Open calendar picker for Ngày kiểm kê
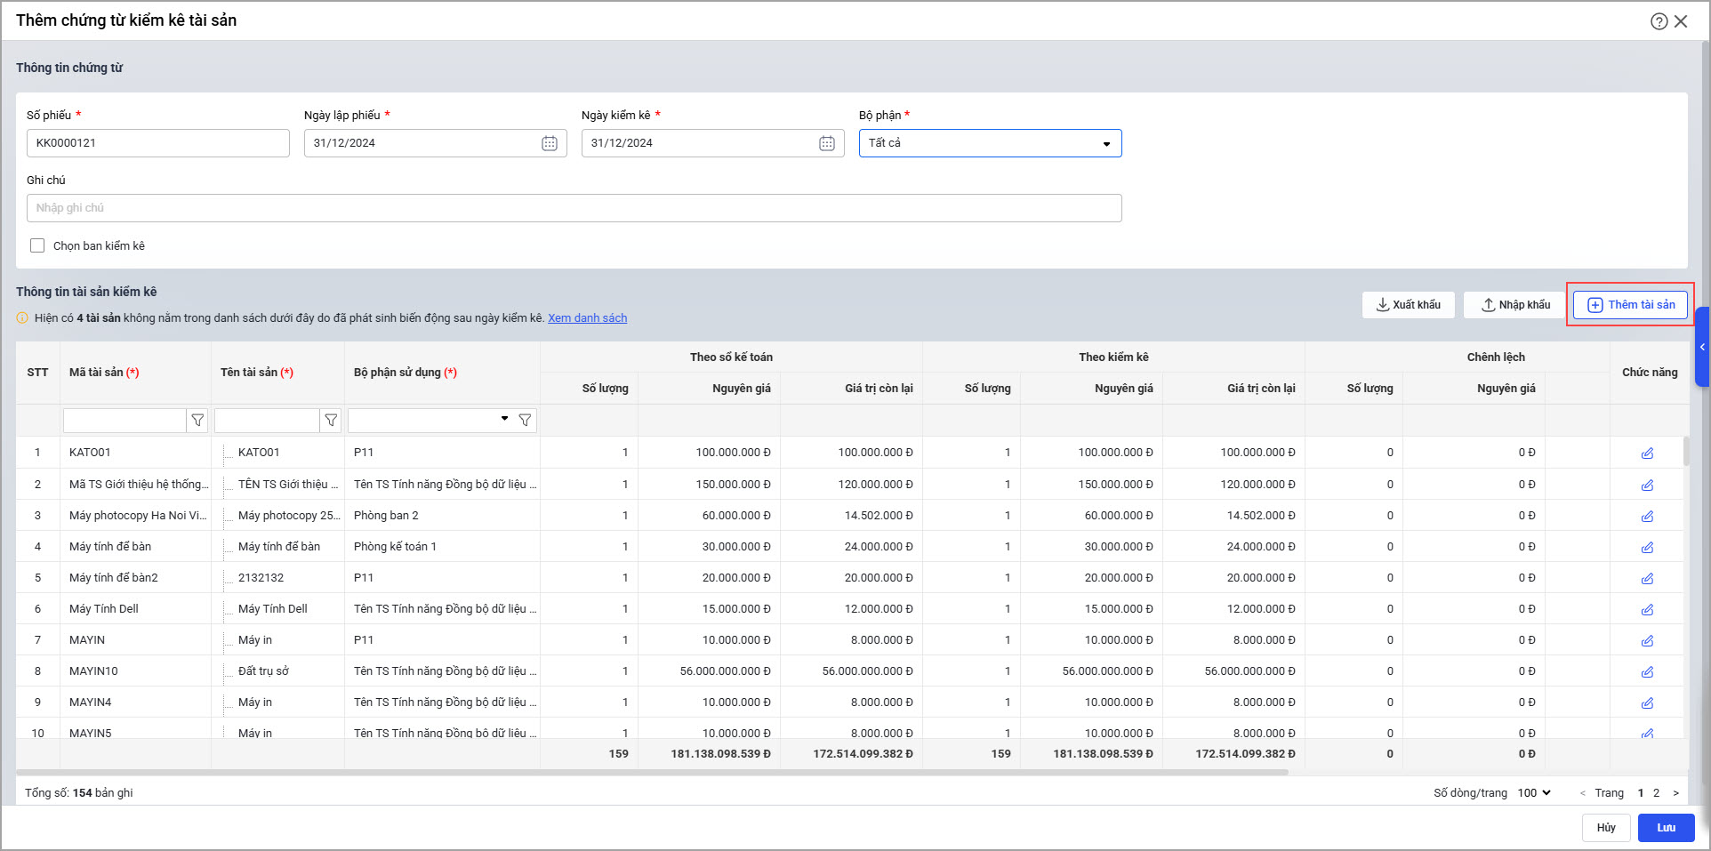 point(827,143)
